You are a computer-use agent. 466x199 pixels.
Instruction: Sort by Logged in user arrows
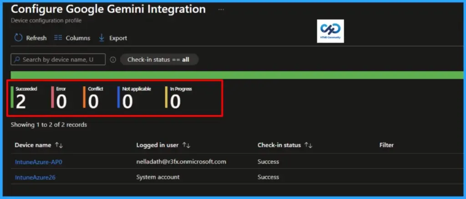click(x=186, y=145)
